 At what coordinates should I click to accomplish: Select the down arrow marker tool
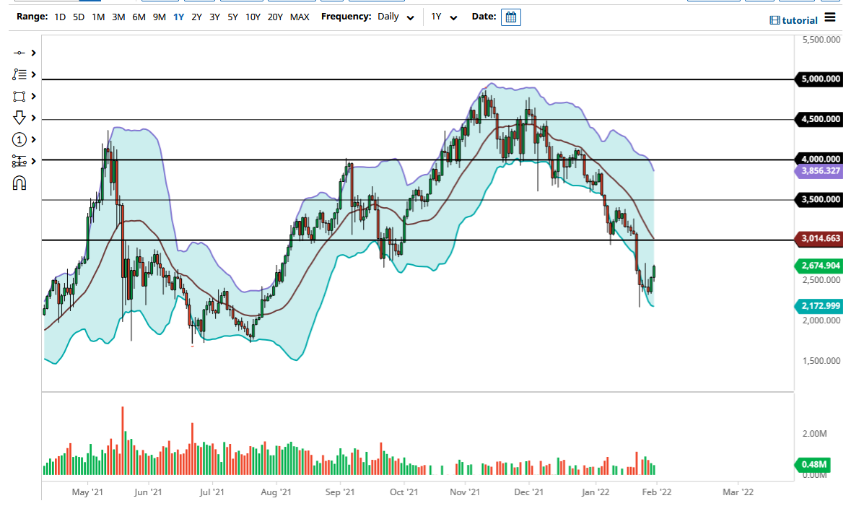tap(19, 118)
